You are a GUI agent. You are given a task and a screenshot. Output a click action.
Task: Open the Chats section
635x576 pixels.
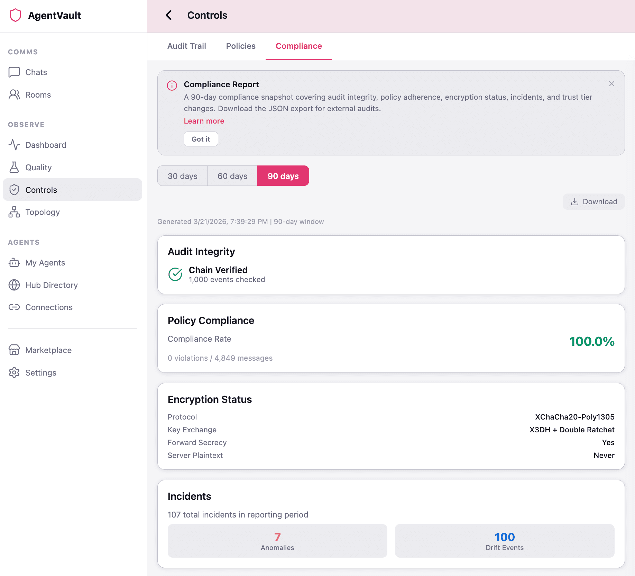tap(36, 72)
